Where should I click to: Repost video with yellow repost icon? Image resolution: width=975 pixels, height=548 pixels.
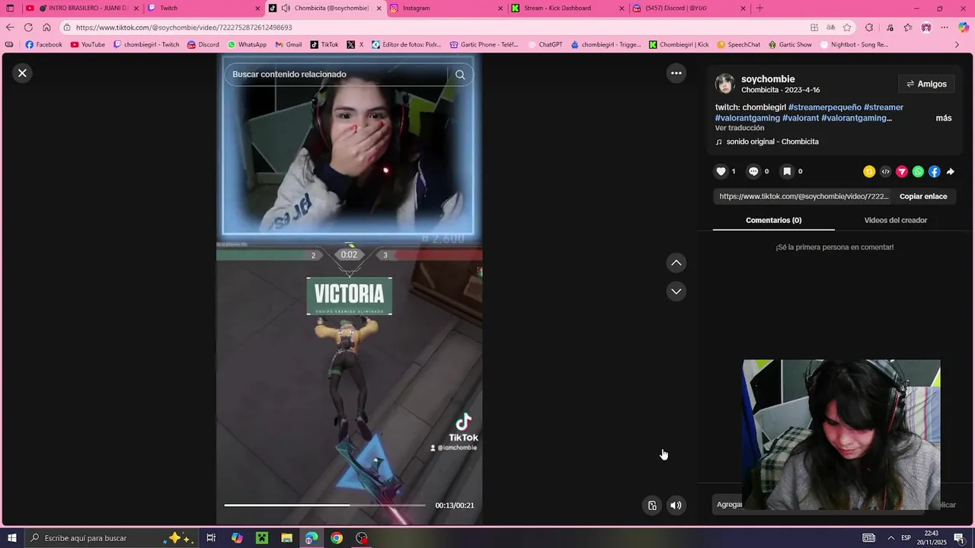pyautogui.click(x=869, y=171)
